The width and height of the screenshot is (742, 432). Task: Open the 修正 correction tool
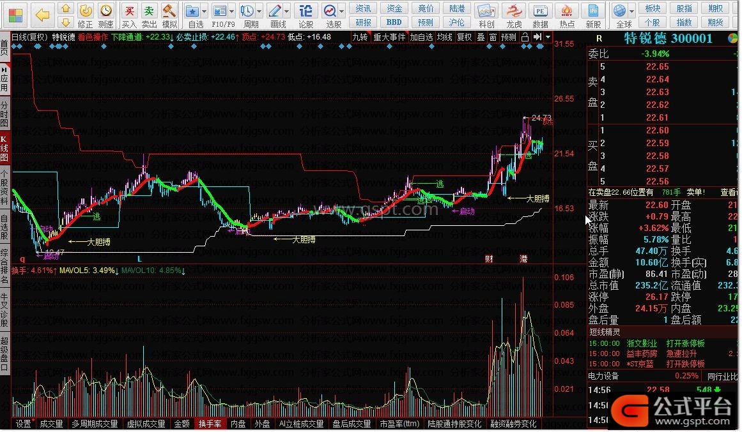86,15
